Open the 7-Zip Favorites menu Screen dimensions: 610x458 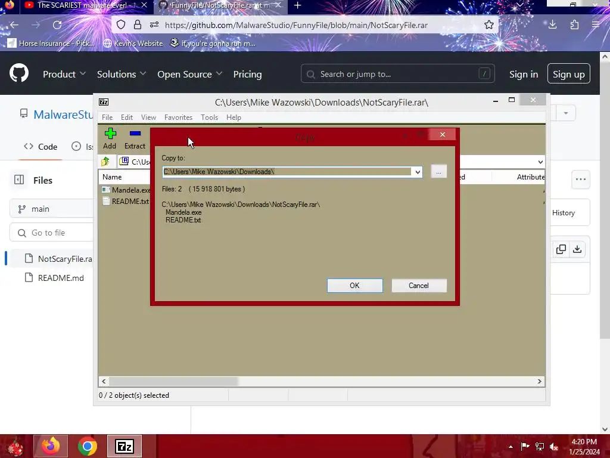178,117
